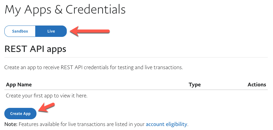The height and width of the screenshot is (130, 273).
Task: Click the My Apps & Credentials title
Action: (x=65, y=10)
